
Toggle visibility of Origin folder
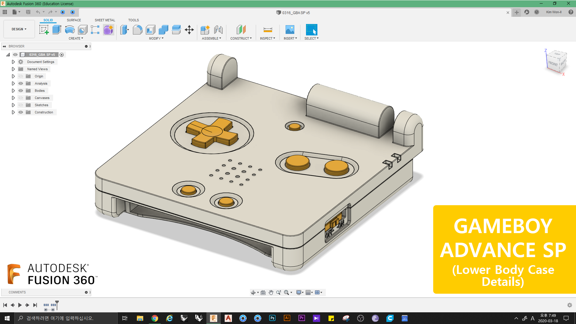click(x=21, y=76)
